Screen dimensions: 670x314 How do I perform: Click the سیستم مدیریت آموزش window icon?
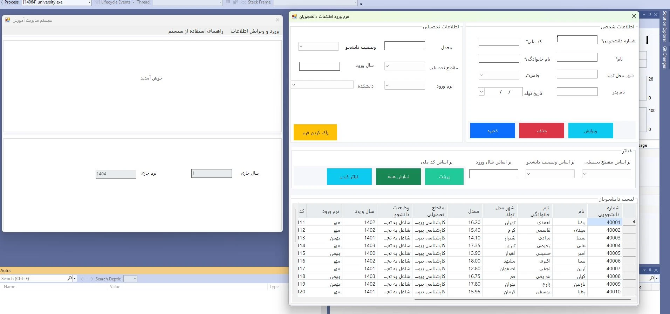(8, 20)
